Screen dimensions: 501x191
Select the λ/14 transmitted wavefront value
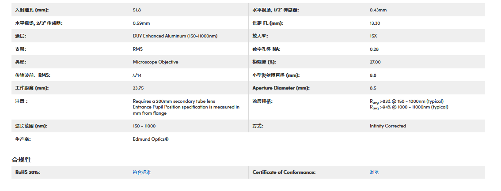(137, 75)
